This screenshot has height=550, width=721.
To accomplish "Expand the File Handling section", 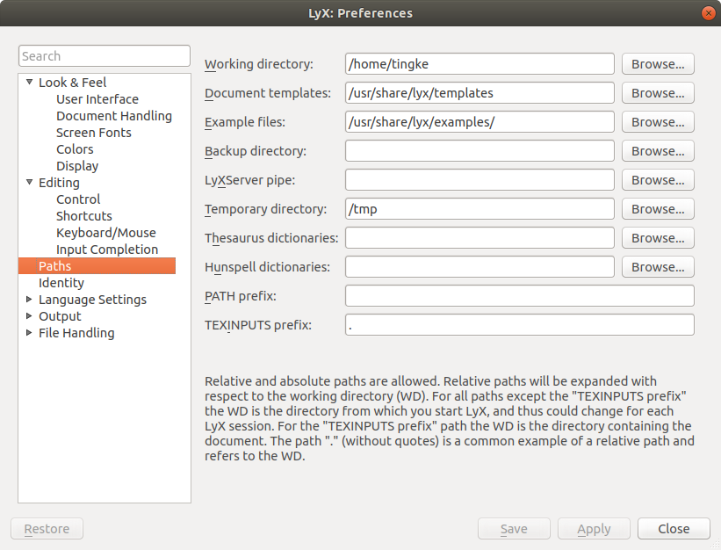I will coord(30,333).
